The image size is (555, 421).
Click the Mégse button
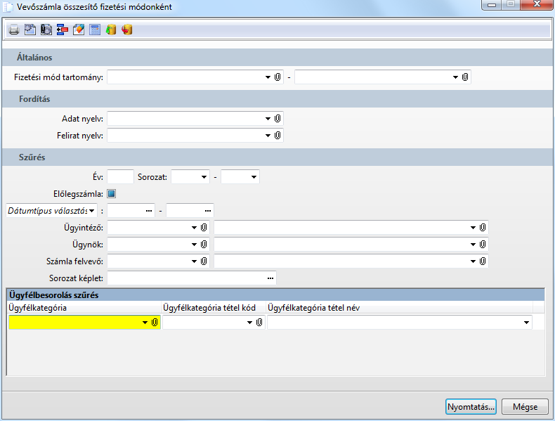[525, 406]
